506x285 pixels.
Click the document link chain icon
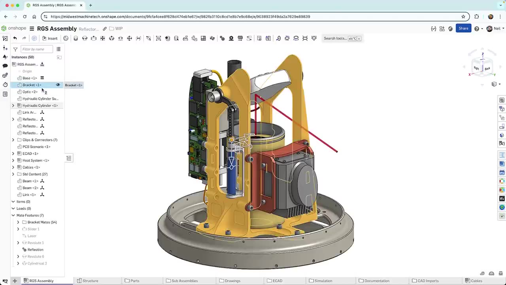pos(105,28)
